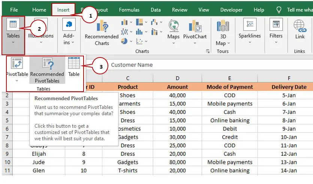313x184 pixels.
Task: Open the File tab
Action: pyautogui.click(x=14, y=10)
